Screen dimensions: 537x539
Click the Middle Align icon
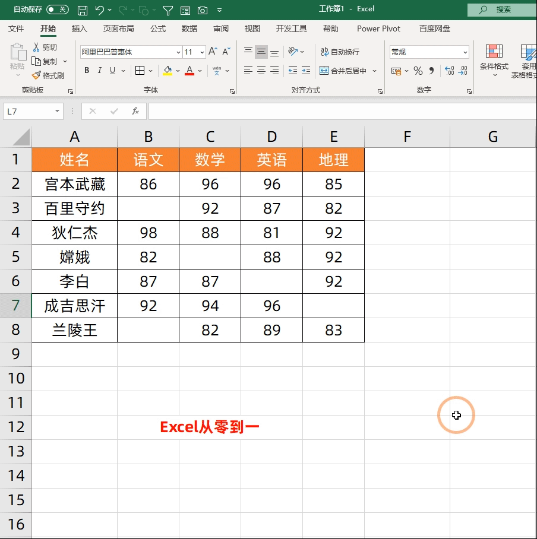[261, 52]
